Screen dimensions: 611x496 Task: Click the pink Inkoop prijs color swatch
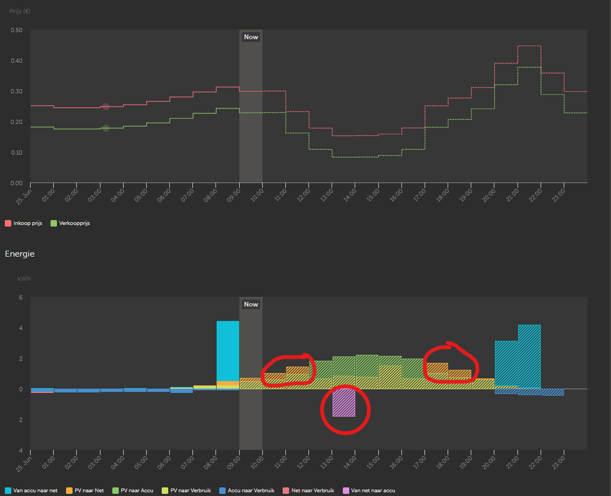8,223
